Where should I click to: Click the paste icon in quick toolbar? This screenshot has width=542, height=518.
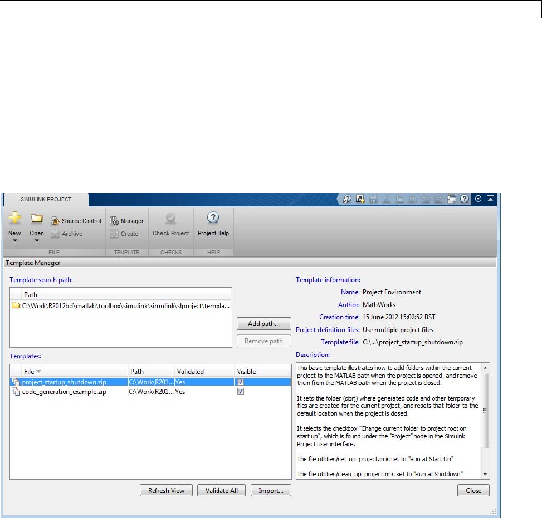pyautogui.click(x=412, y=199)
